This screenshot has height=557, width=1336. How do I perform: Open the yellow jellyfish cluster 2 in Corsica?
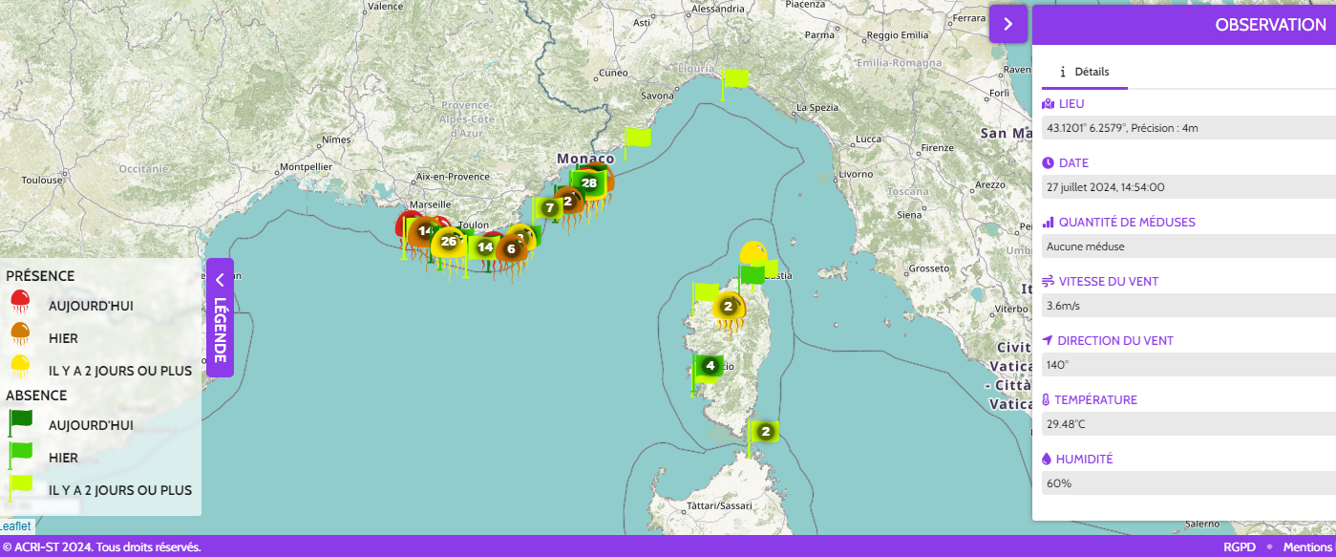(x=729, y=307)
